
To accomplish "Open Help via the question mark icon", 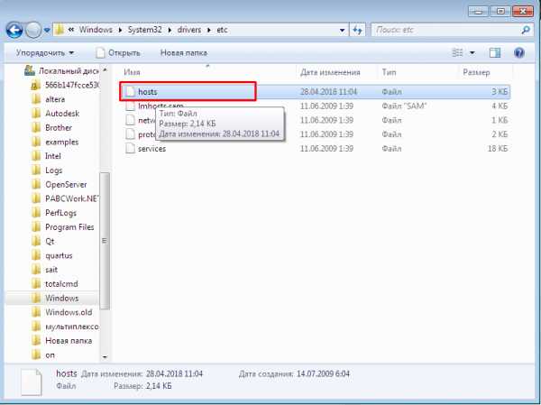I will 519,53.
